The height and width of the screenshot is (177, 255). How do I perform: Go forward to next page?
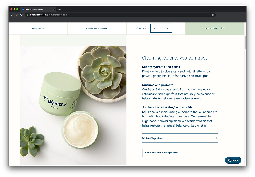(16, 15)
